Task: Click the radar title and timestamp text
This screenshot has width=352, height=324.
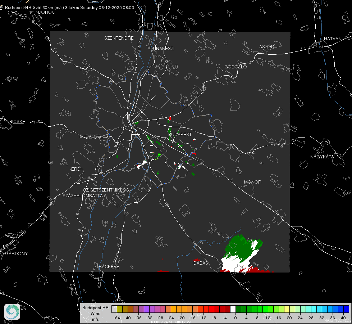Action: click(69, 8)
